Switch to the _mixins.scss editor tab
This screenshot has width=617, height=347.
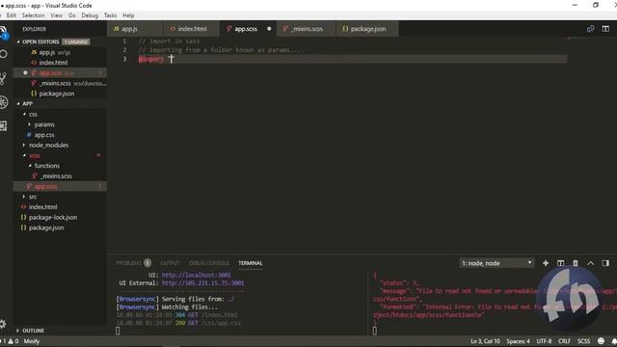307,29
